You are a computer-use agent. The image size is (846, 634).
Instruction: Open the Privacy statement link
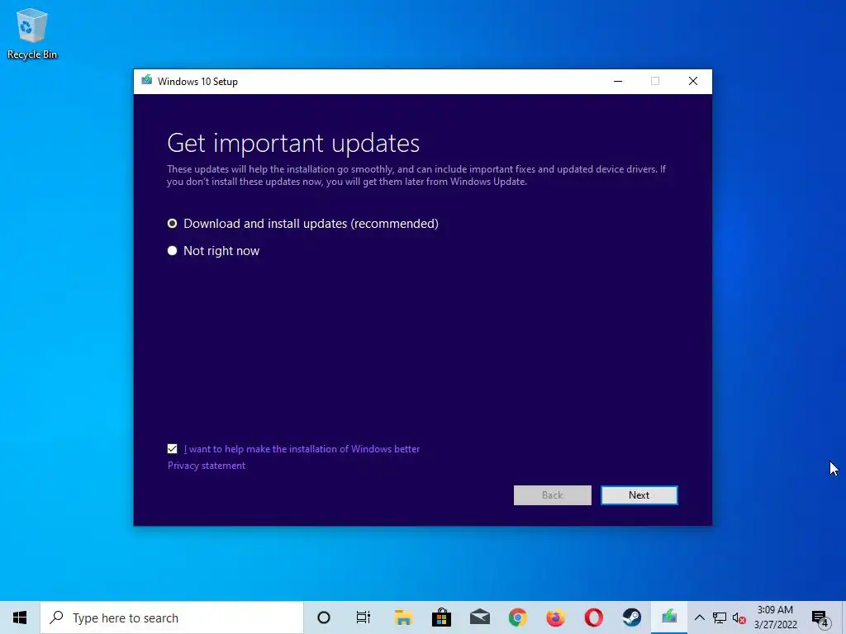point(206,466)
